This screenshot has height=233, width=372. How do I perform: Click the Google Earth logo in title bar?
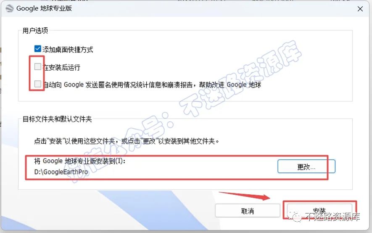point(10,8)
